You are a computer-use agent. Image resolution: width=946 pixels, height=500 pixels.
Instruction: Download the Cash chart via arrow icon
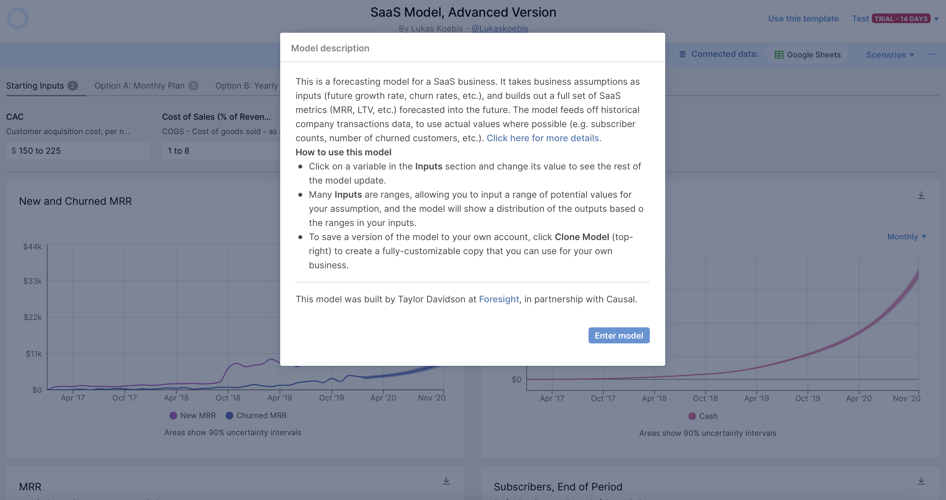click(921, 195)
